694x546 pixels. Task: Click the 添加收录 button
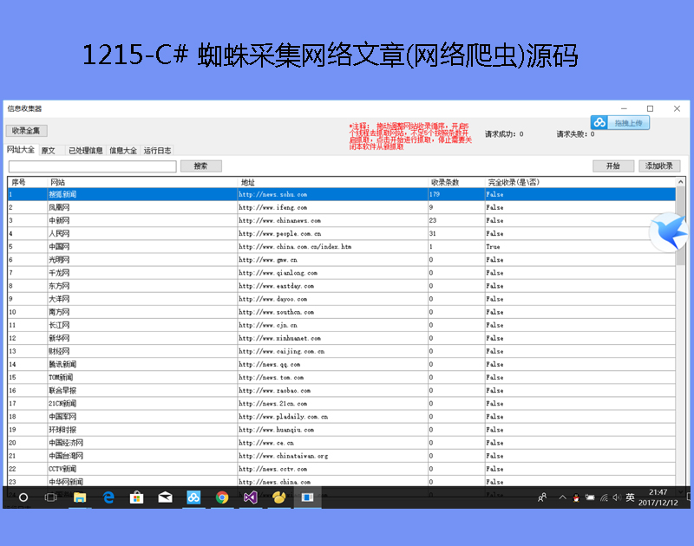pyautogui.click(x=660, y=166)
